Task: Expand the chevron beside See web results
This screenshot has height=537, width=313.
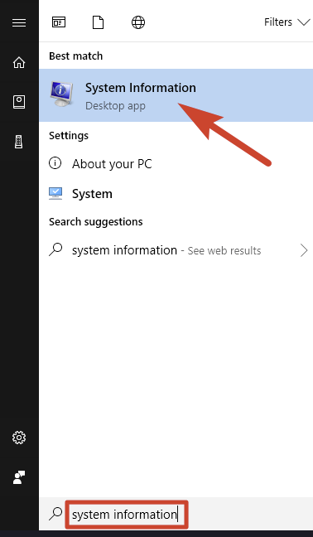Action: 304,250
